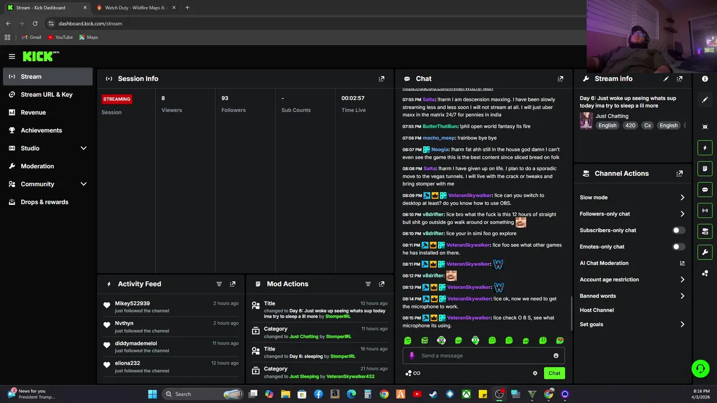This screenshot has height=403, width=717.
Task: Toggle Emotes-only chat switch
Action: [x=678, y=246]
